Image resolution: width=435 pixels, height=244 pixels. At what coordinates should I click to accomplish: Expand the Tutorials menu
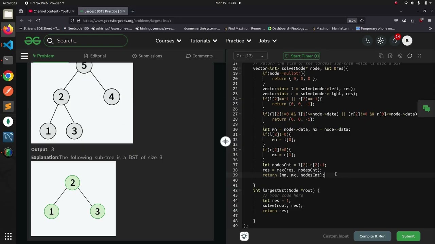point(204,41)
